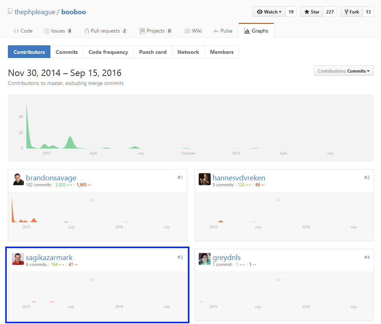Open the thephpleague owner link
Viewport: 381px width, 324px height.
(35, 12)
